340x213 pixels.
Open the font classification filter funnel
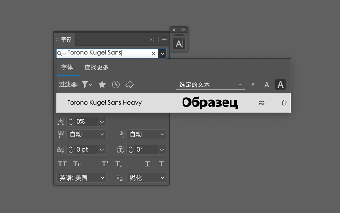click(87, 84)
